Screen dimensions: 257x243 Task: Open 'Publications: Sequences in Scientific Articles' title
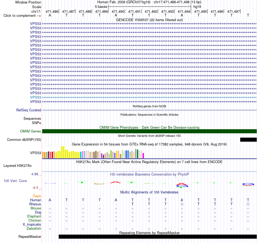[x=149, y=115]
